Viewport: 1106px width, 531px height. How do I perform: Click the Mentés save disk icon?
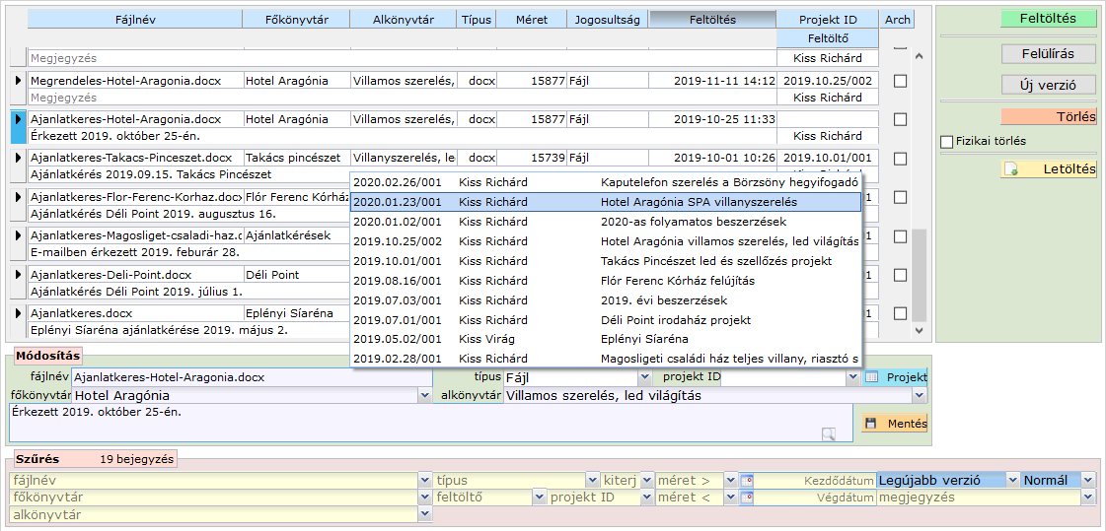click(x=870, y=424)
